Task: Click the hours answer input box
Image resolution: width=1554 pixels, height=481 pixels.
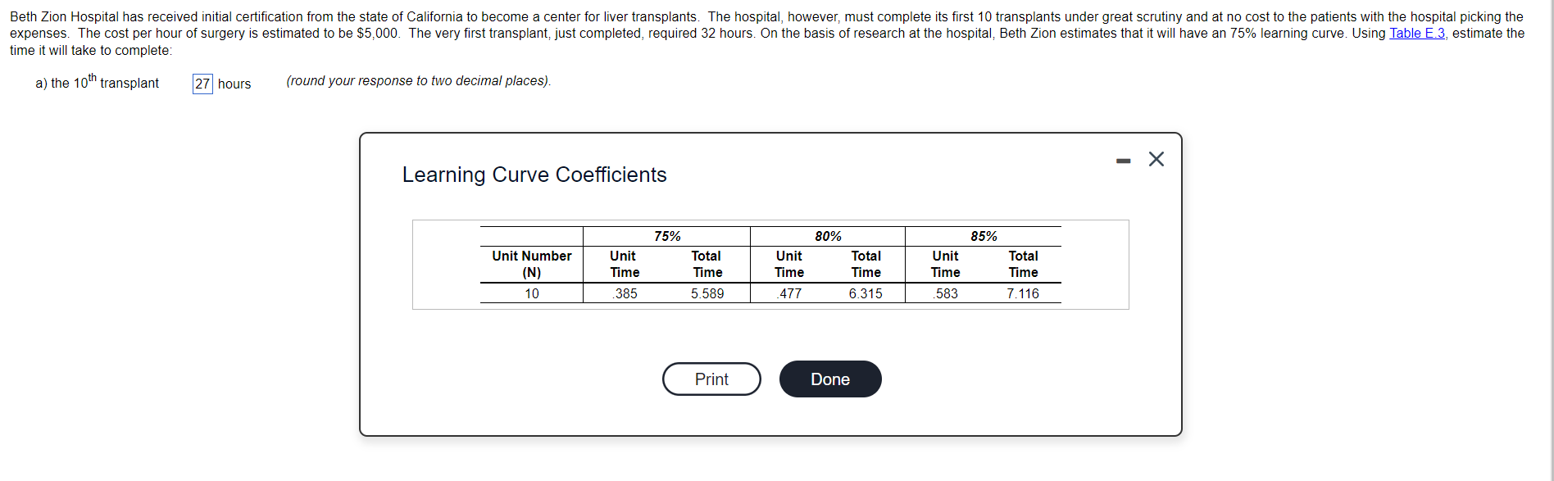Action: point(202,84)
